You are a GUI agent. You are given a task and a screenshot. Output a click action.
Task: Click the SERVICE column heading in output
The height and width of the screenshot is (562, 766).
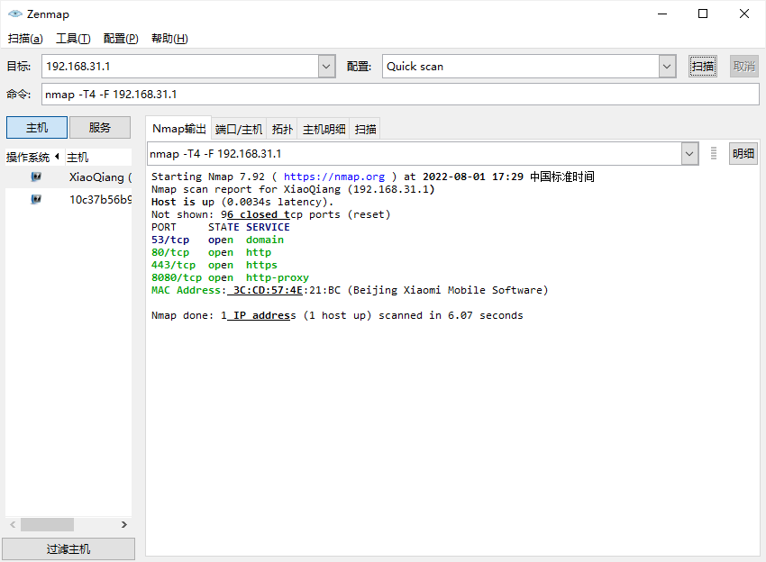[268, 227]
